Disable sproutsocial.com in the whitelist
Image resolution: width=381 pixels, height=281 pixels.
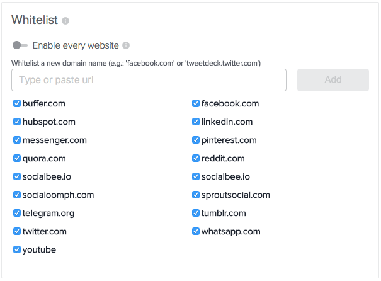click(196, 195)
